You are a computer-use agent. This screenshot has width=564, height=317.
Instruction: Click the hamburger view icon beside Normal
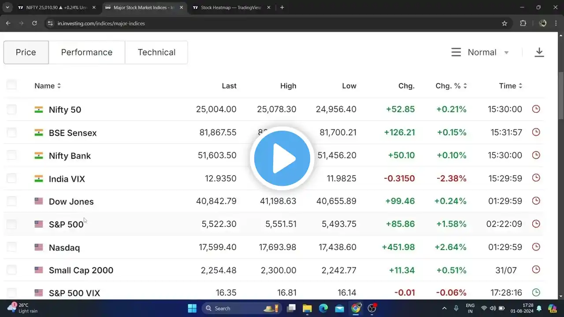click(x=456, y=52)
